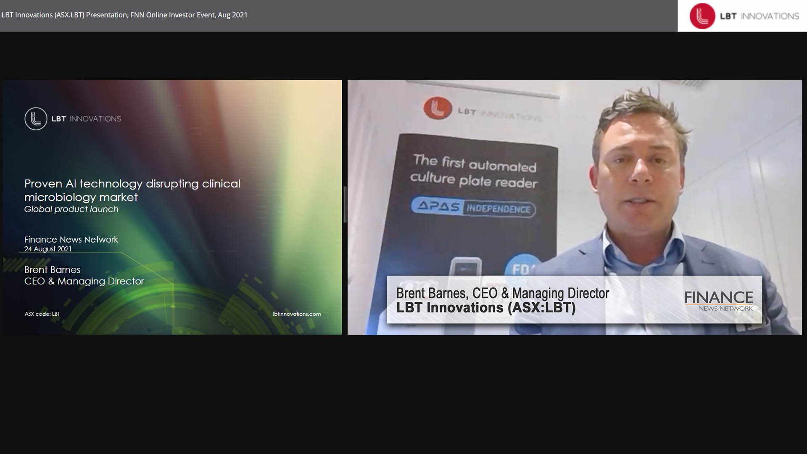The height and width of the screenshot is (454, 807).
Task: Click the 24 August 2021 date text
Action: [x=47, y=249]
